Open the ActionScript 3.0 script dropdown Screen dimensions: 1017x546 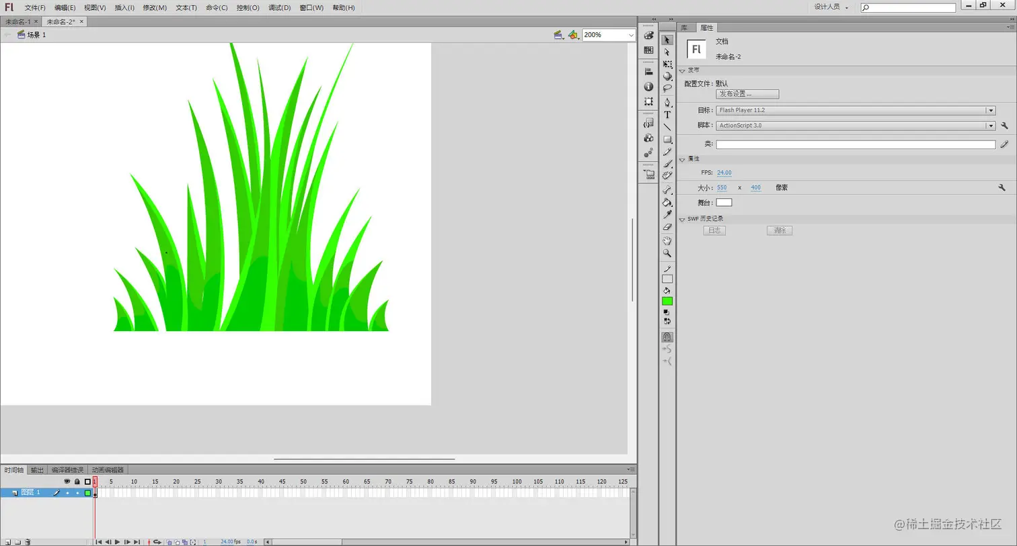[990, 126]
